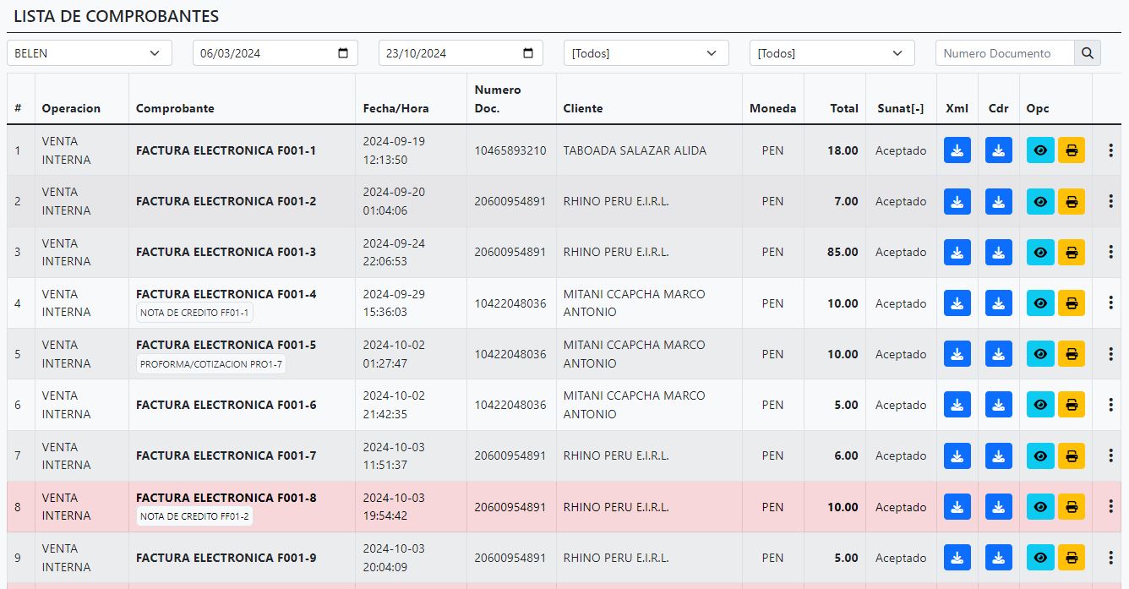Click the search magnifier icon
Viewport: 1129px width, 589px height.
[x=1088, y=53]
